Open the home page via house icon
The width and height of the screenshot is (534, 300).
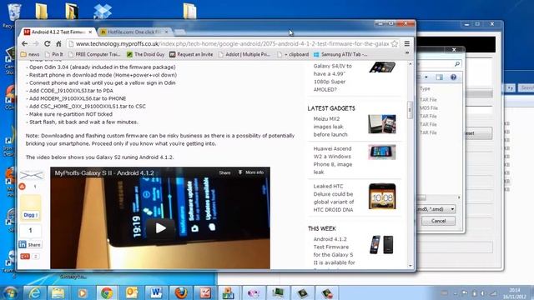click(58, 44)
